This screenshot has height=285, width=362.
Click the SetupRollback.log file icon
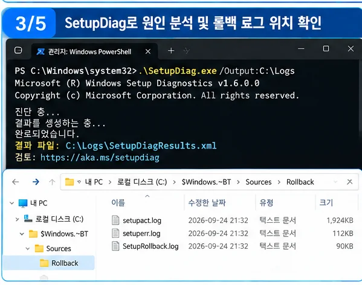click(x=115, y=246)
